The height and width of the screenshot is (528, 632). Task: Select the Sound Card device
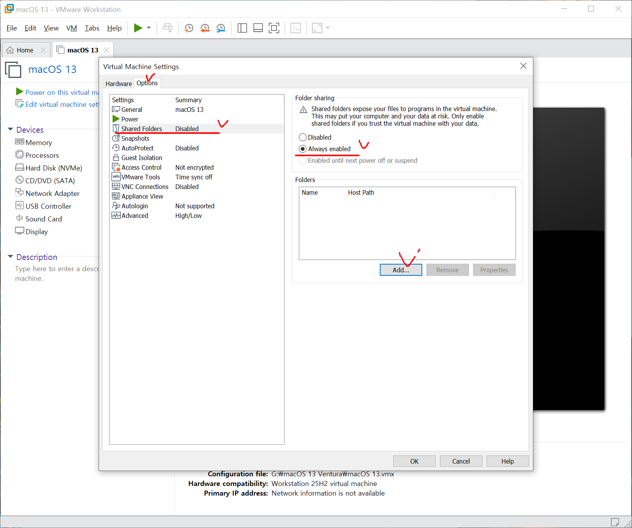[x=39, y=219]
